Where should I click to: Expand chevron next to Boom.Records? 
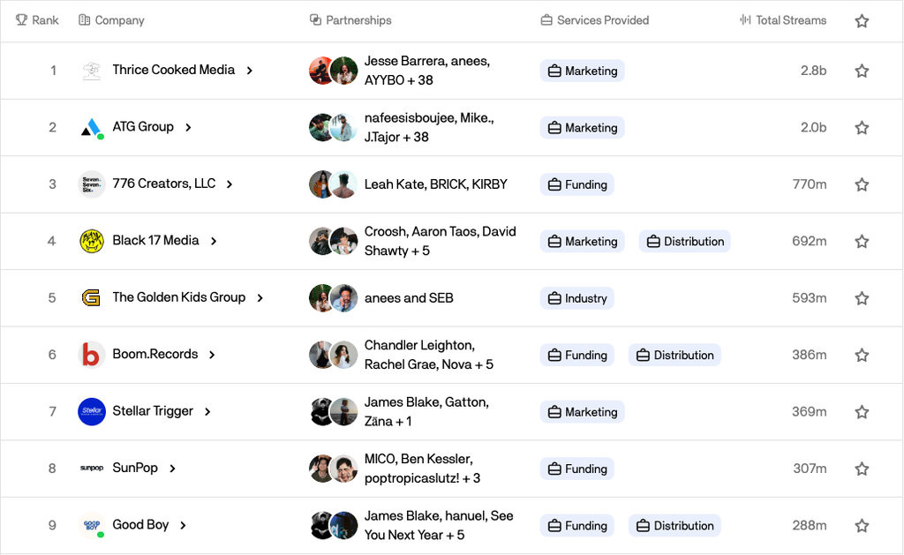tap(212, 355)
